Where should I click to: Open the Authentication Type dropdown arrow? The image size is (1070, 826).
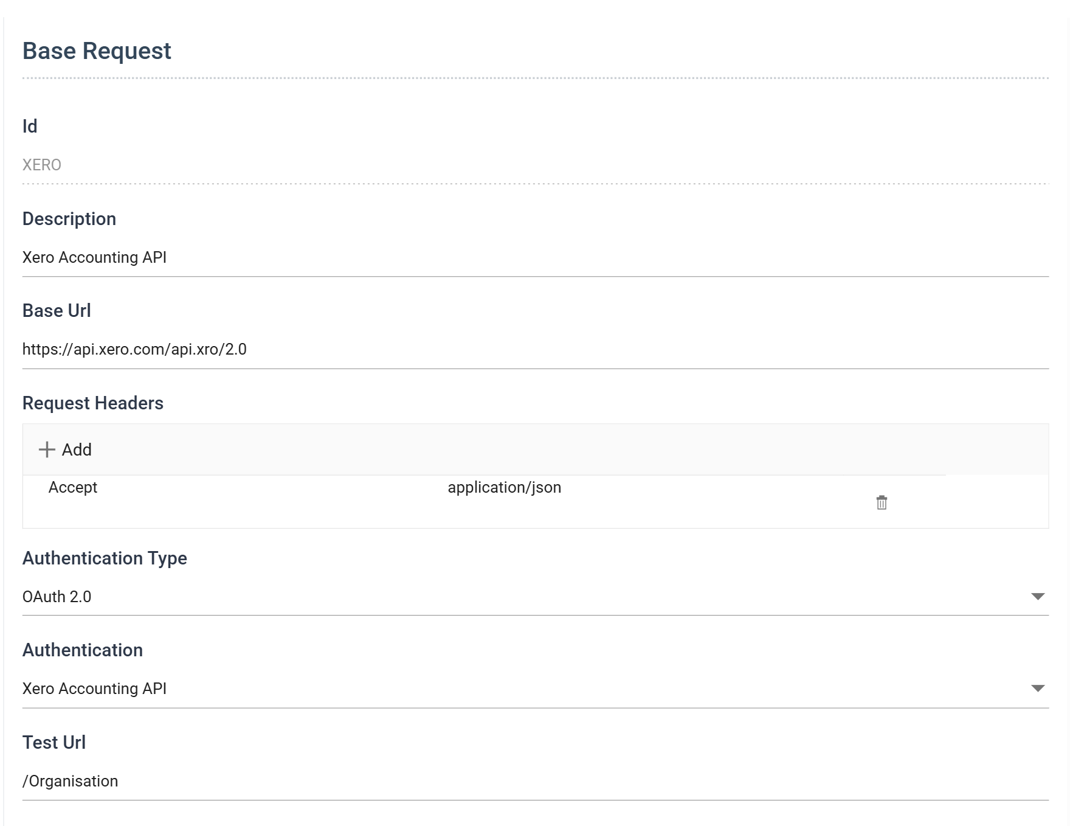point(1038,597)
